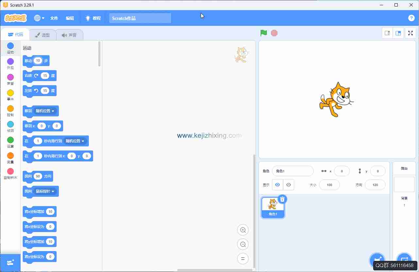This screenshot has width=419, height=272.
Task: Select the 声音 purple block category
Action: click(x=10, y=79)
